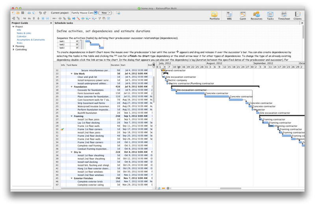Save the project with the disk icon
Image resolution: width=315 pixels, height=206 pixels.
click(x=23, y=13)
